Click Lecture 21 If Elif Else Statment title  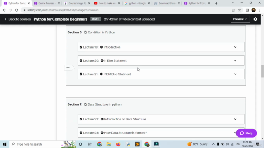(117, 74)
